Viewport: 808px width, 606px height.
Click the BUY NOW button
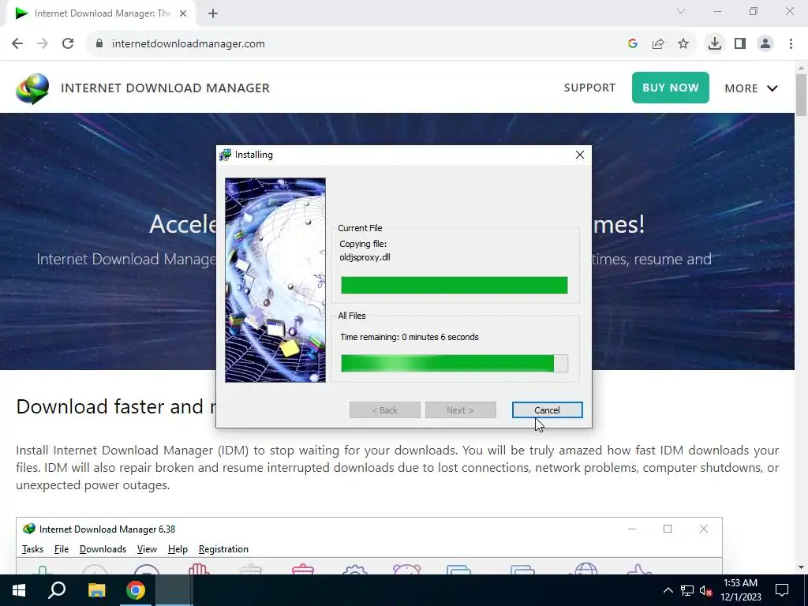pos(671,88)
